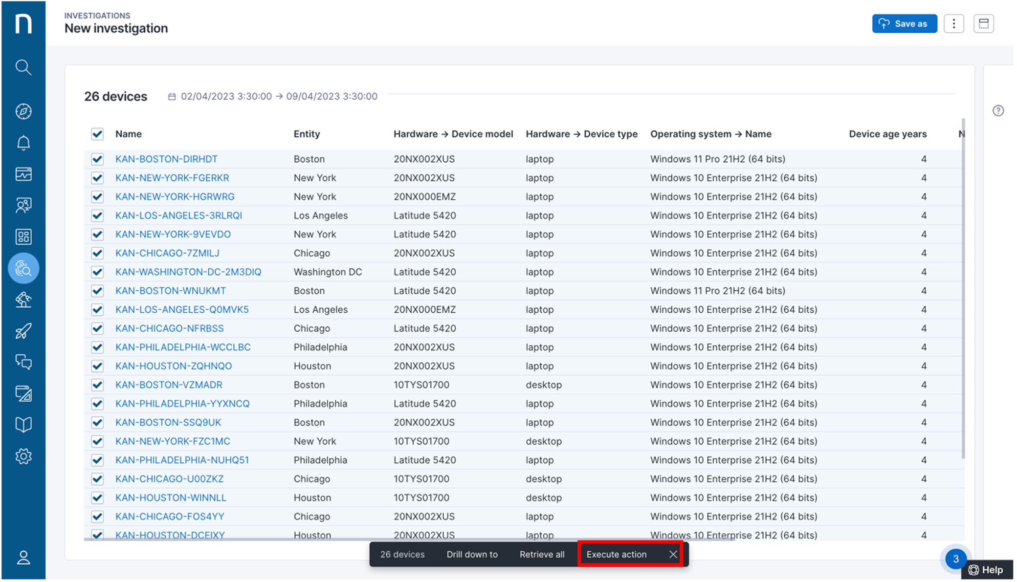Click the help question mark icon
Image resolution: width=1017 pixels, height=582 pixels.
(x=998, y=111)
